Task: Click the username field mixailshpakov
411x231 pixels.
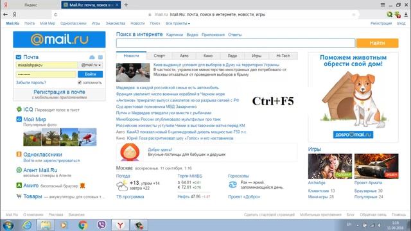Action: 47,65
